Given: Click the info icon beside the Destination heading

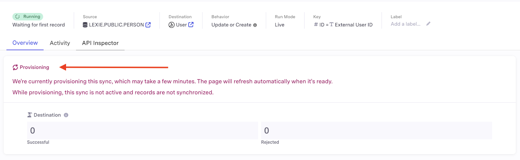Looking at the screenshot, I should tap(66, 115).
